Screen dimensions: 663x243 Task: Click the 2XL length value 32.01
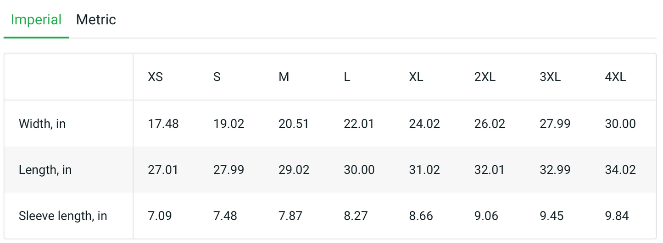click(490, 170)
